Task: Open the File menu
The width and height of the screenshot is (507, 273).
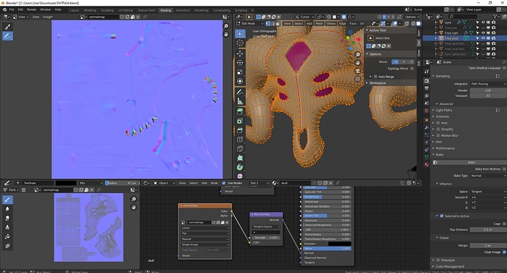Action: pos(12,10)
